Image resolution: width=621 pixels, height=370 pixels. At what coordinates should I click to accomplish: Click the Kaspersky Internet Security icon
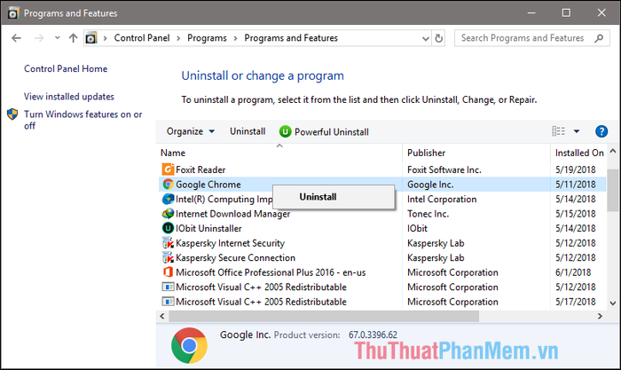tap(168, 243)
